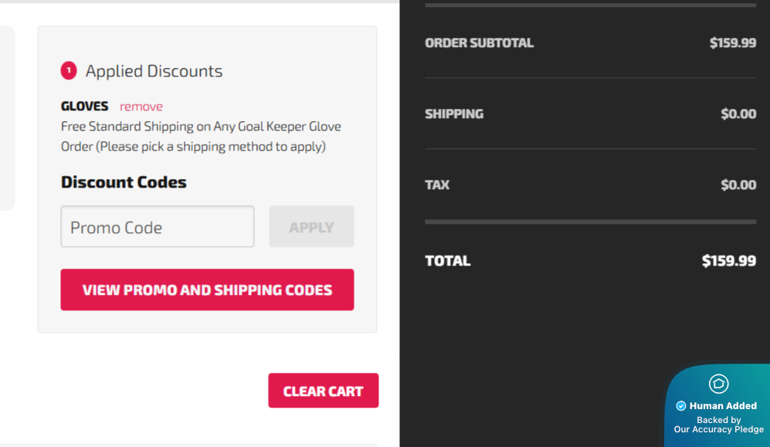Click the house icon in the teal badge
This screenshot has width=770, height=447.
tap(719, 384)
